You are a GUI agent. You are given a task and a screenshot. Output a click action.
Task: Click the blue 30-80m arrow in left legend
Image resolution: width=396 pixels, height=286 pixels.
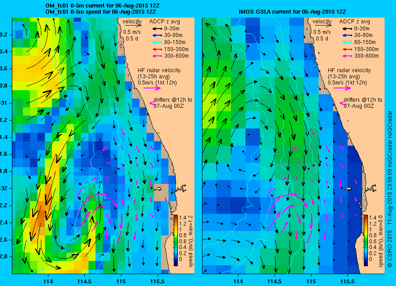point(157,35)
